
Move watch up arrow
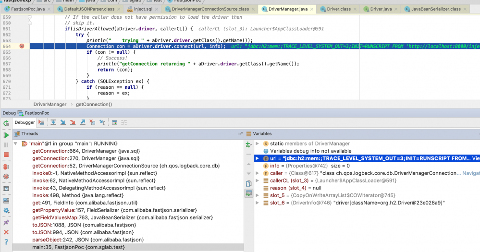tap(248, 164)
